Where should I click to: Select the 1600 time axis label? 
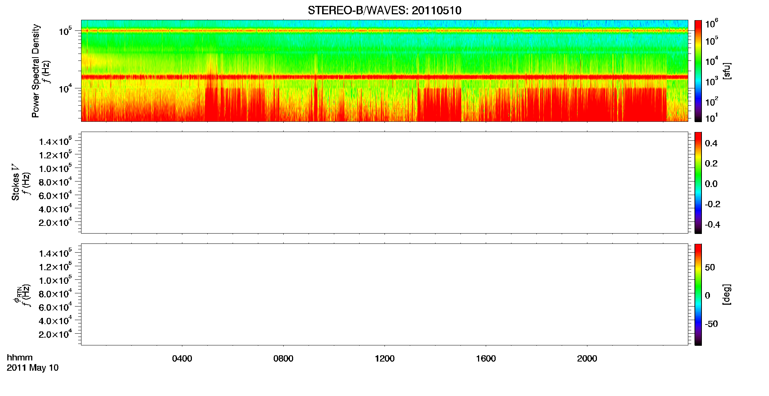[486, 359]
